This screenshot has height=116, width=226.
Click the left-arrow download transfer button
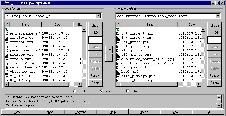(x=109, y=49)
